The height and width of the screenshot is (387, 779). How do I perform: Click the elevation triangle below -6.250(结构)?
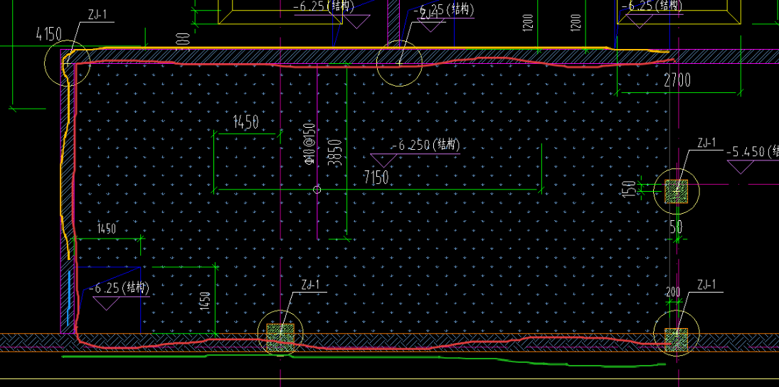click(383, 160)
